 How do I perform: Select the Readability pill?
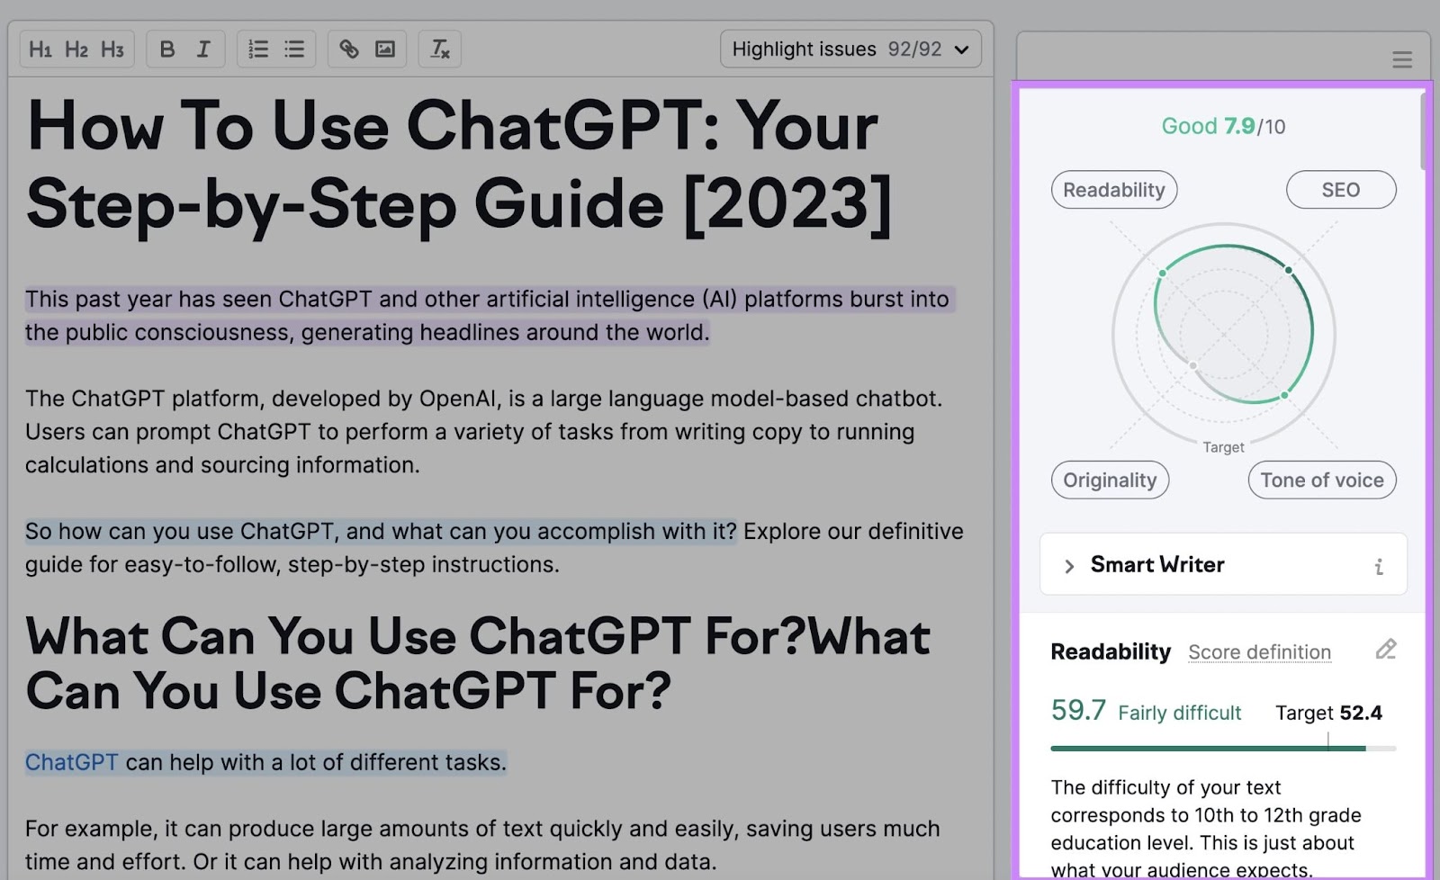point(1114,190)
